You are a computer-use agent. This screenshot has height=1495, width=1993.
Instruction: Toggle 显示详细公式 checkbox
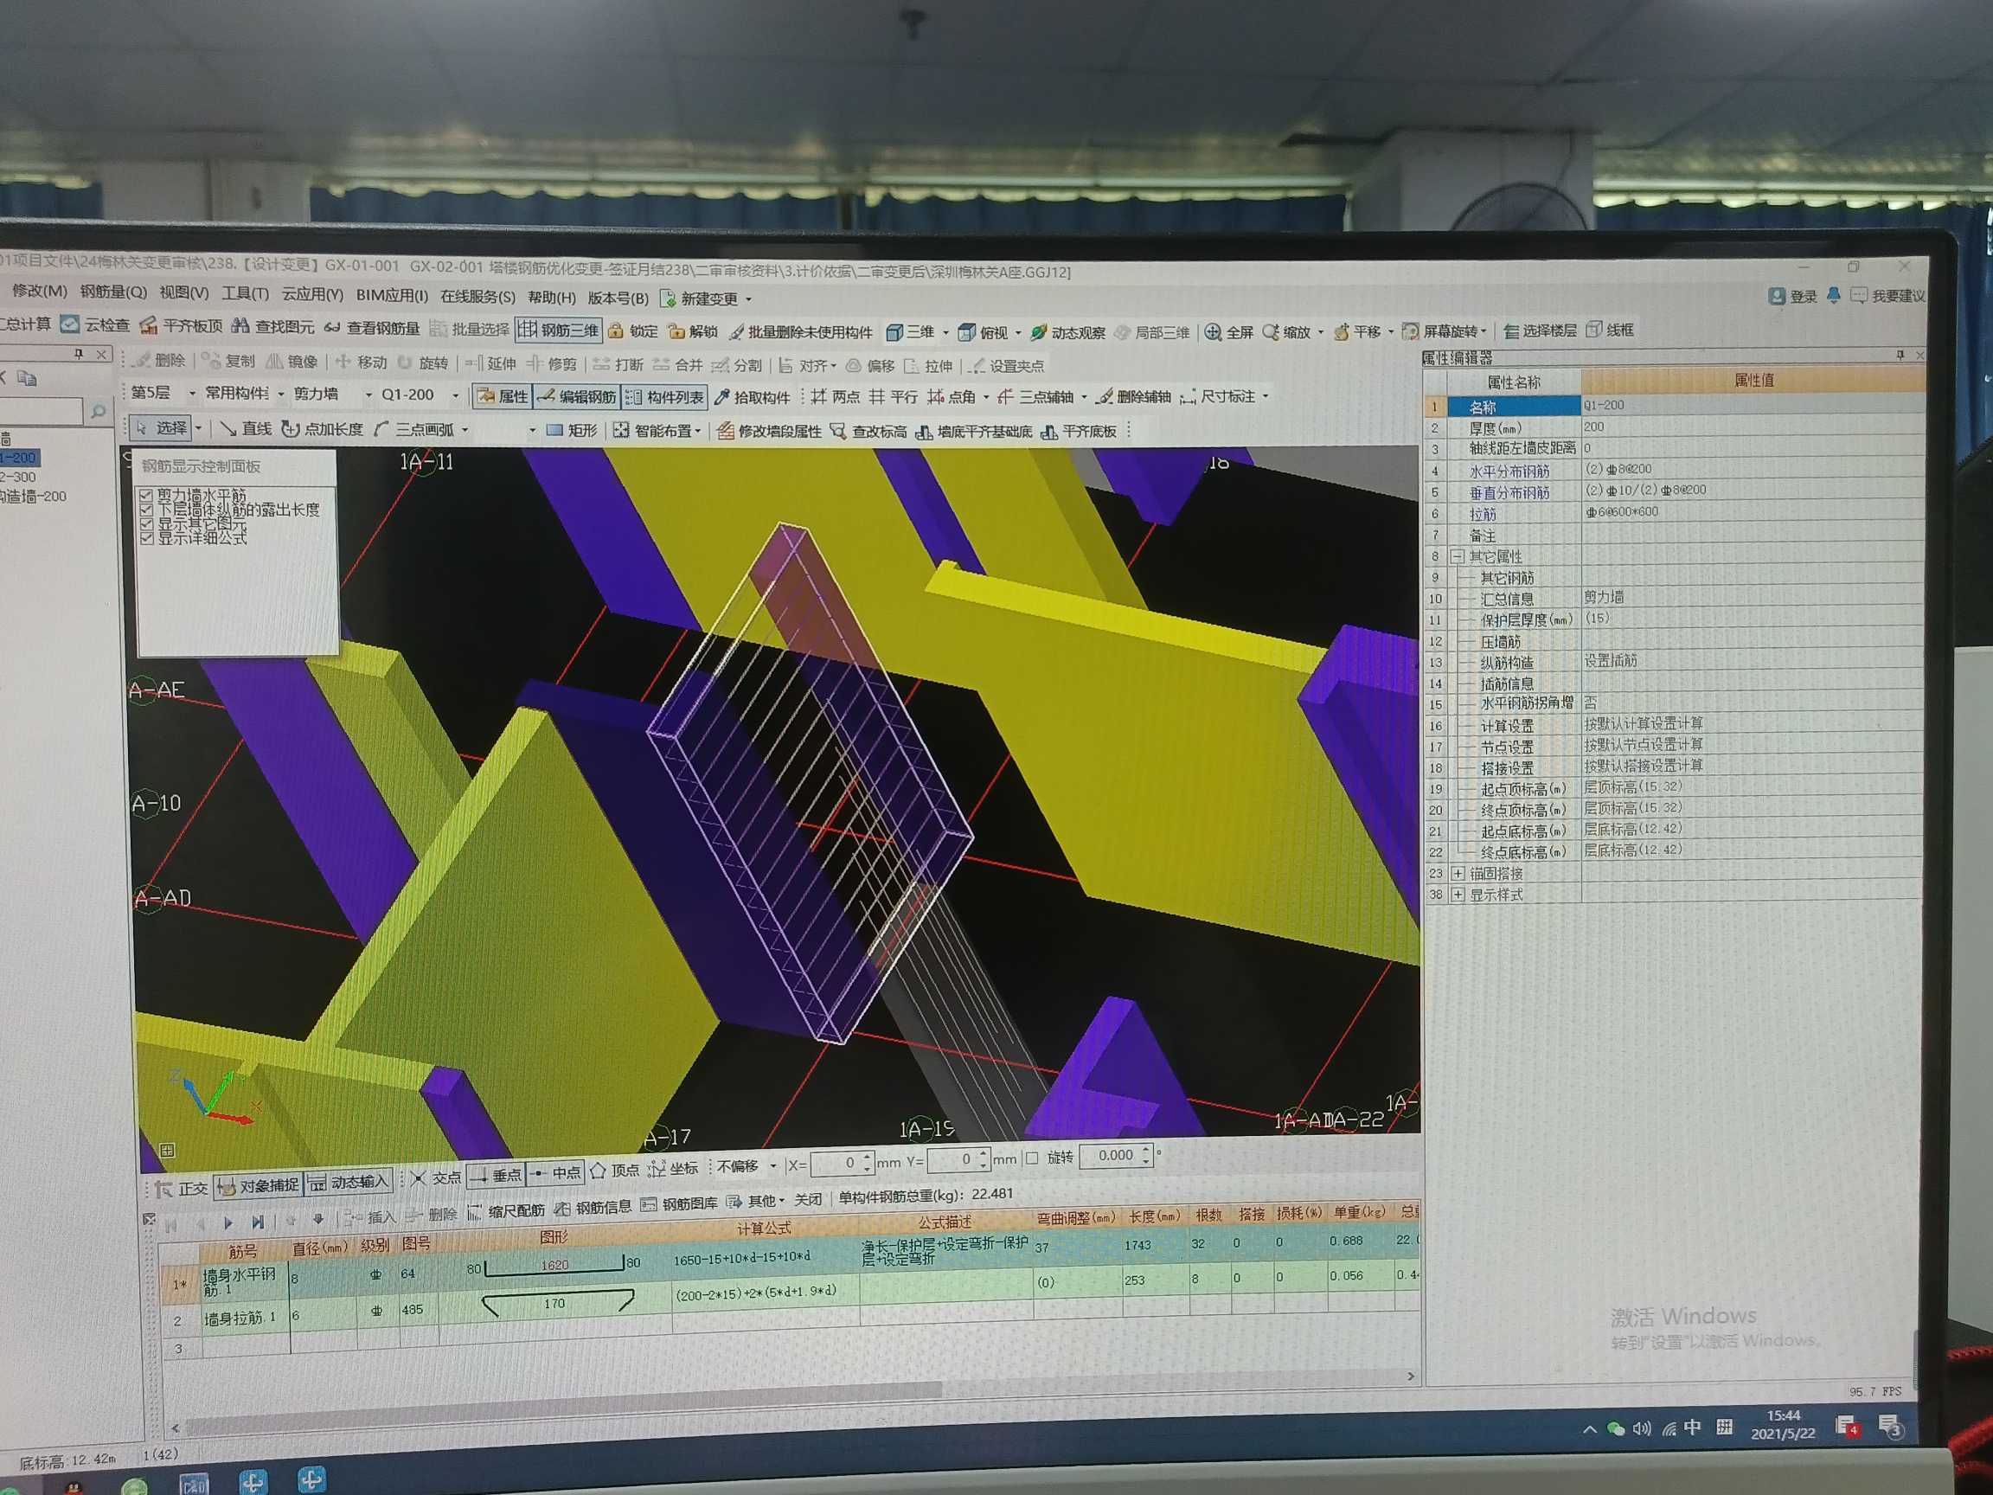tap(146, 538)
